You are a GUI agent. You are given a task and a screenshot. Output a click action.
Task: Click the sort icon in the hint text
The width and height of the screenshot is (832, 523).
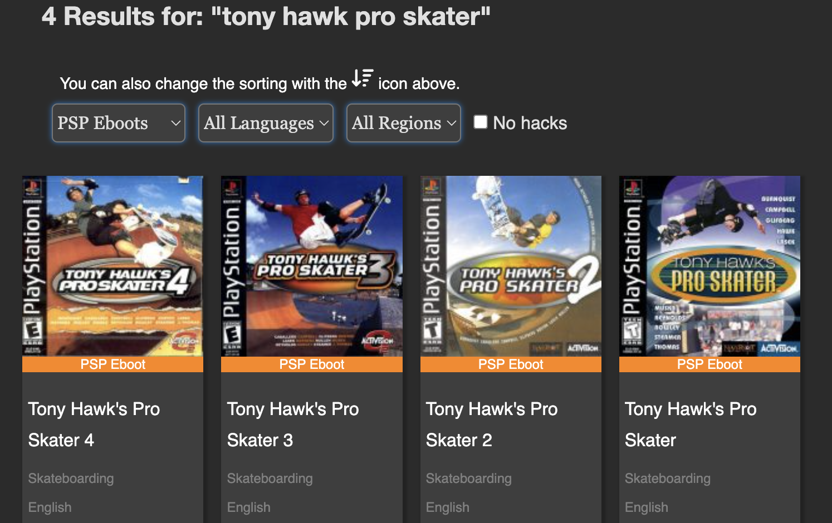point(362,78)
